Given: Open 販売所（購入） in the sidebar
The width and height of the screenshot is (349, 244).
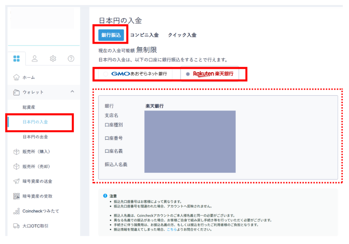Looking at the screenshot, I should [x=36, y=151].
